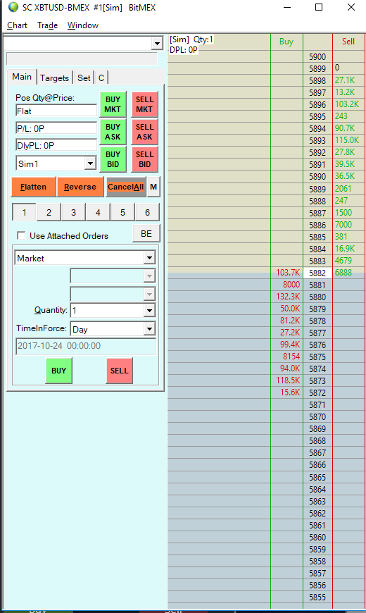
Task: Click bid size 103.7K at 5882
Action: (x=288, y=273)
